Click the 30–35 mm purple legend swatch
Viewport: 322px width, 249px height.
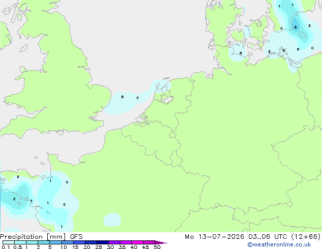(114, 242)
